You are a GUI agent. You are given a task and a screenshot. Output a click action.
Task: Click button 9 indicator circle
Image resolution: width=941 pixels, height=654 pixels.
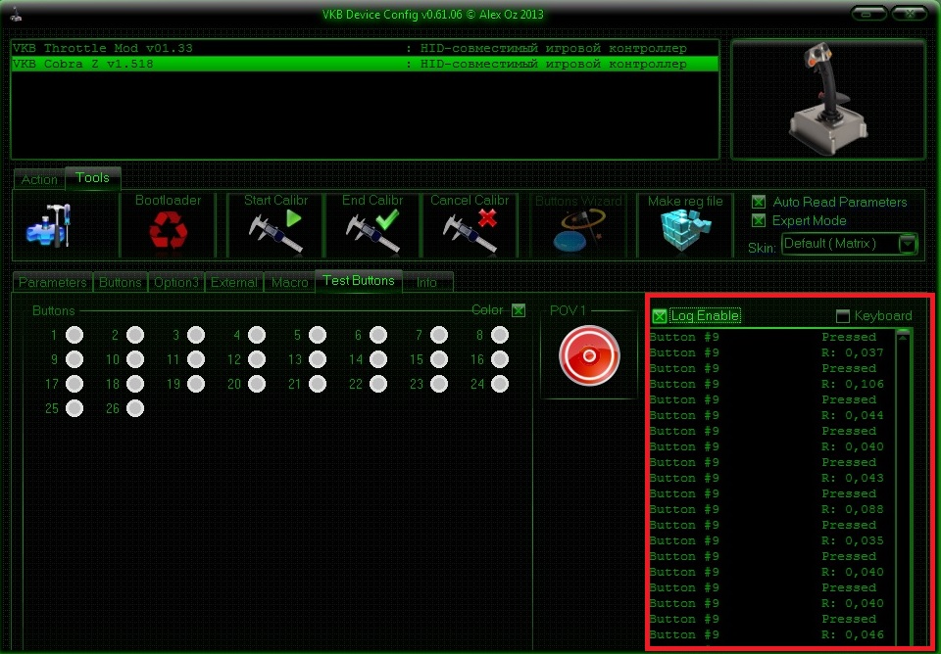click(74, 359)
